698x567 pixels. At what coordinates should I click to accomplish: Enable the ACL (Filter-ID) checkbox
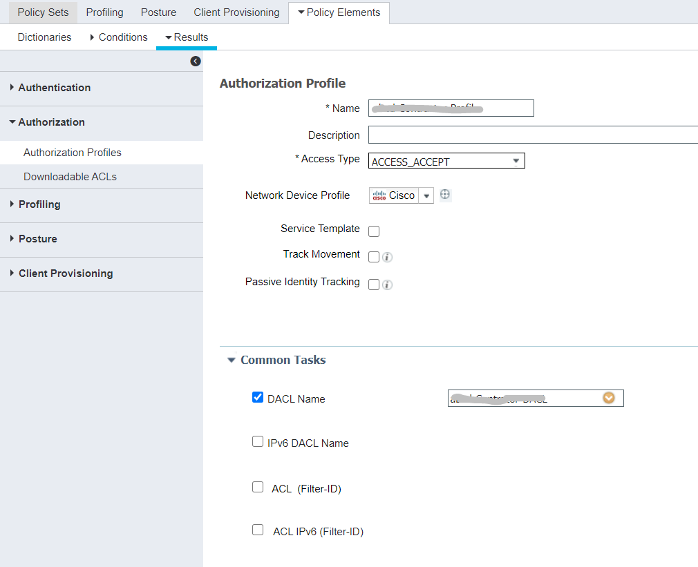258,487
